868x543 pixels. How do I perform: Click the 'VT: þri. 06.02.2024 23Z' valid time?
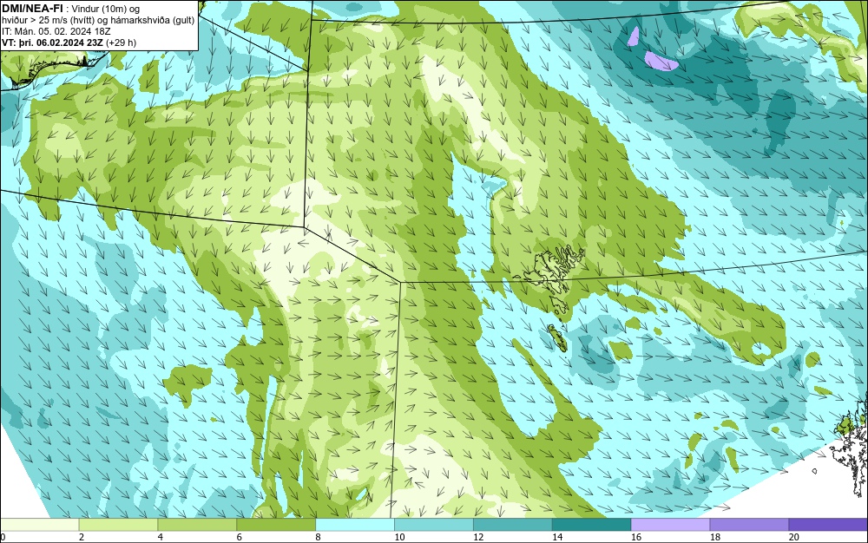point(53,43)
